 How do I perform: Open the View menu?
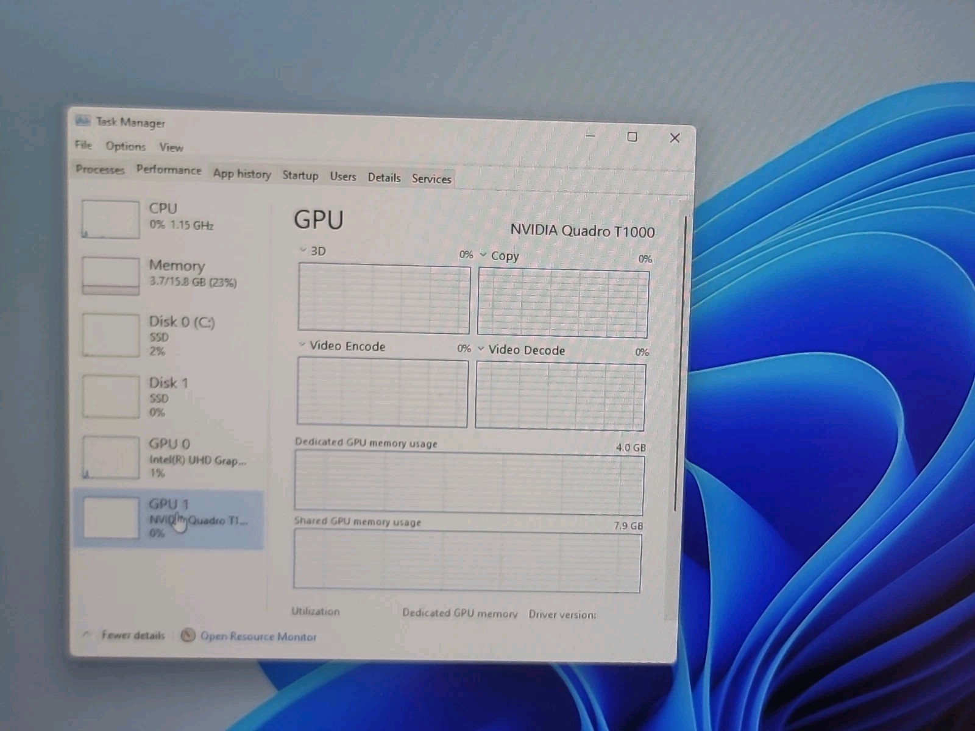coord(171,147)
